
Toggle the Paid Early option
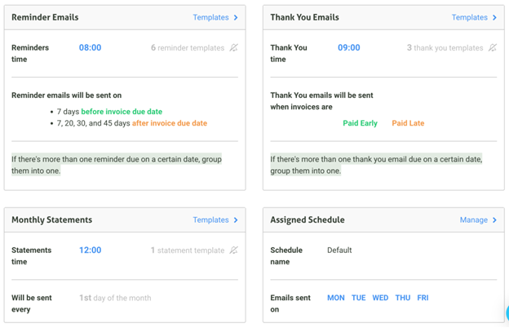click(x=360, y=123)
